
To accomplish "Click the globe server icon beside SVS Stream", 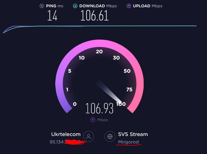I will tap(110, 136).
